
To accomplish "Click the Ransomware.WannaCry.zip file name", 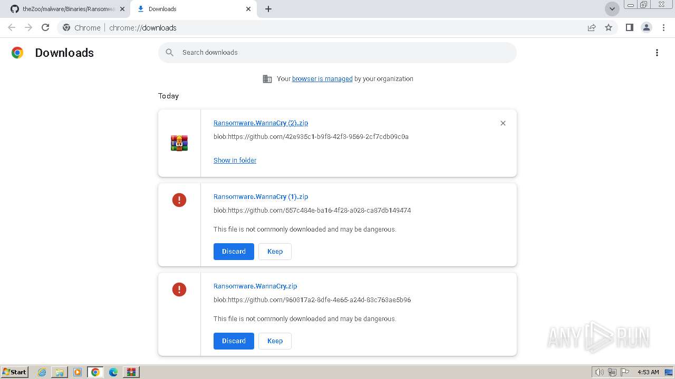I will [x=255, y=286].
